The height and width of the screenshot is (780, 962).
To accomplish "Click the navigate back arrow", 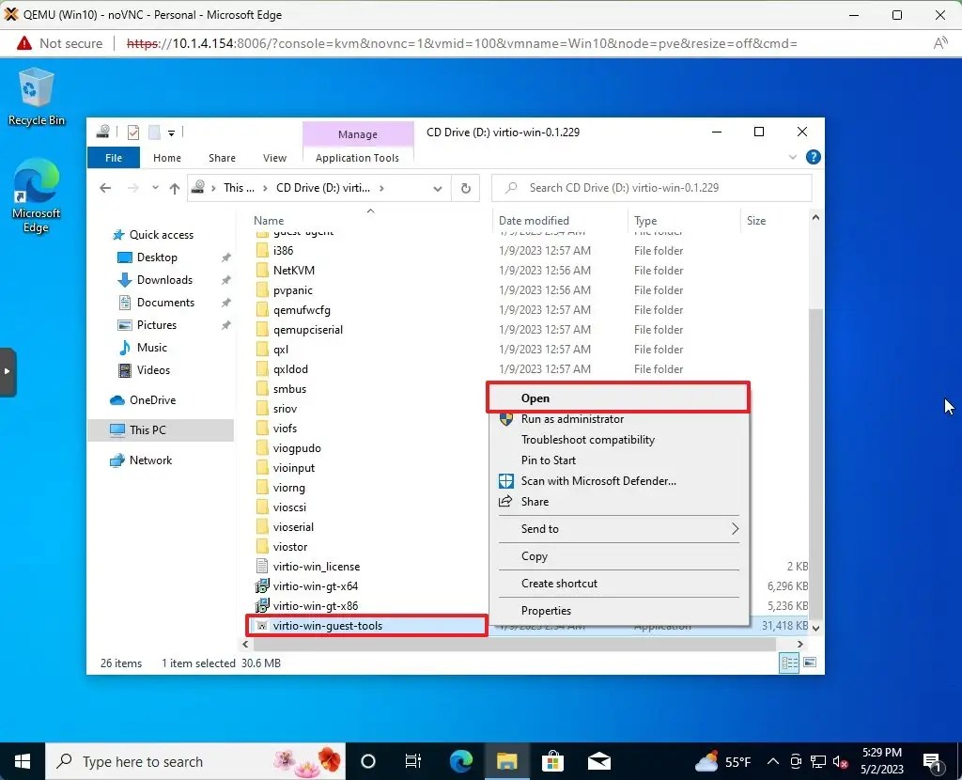I will 106,188.
